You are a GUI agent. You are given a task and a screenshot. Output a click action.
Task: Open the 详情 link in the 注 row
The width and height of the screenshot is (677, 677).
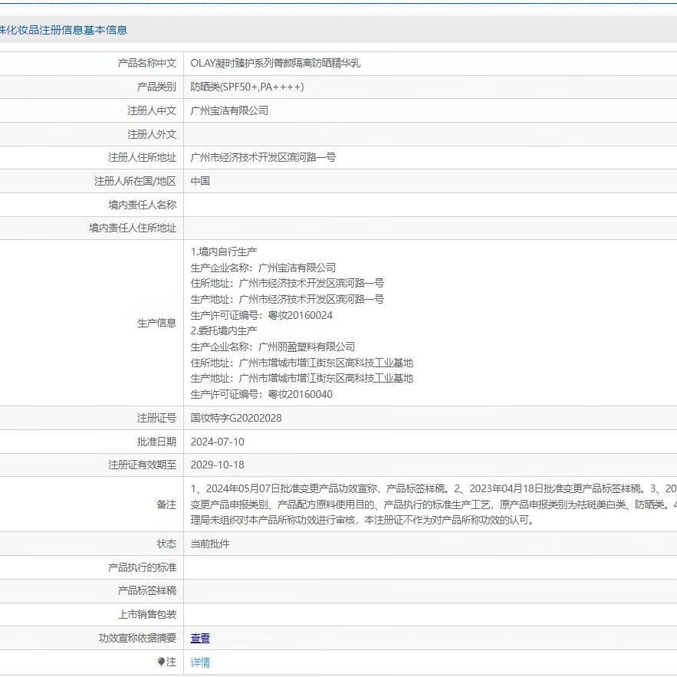[200, 662]
